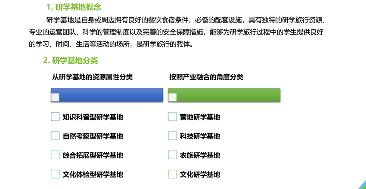
Task: Click the 从研学基地的资源属性分类 title
Action: click(93, 77)
